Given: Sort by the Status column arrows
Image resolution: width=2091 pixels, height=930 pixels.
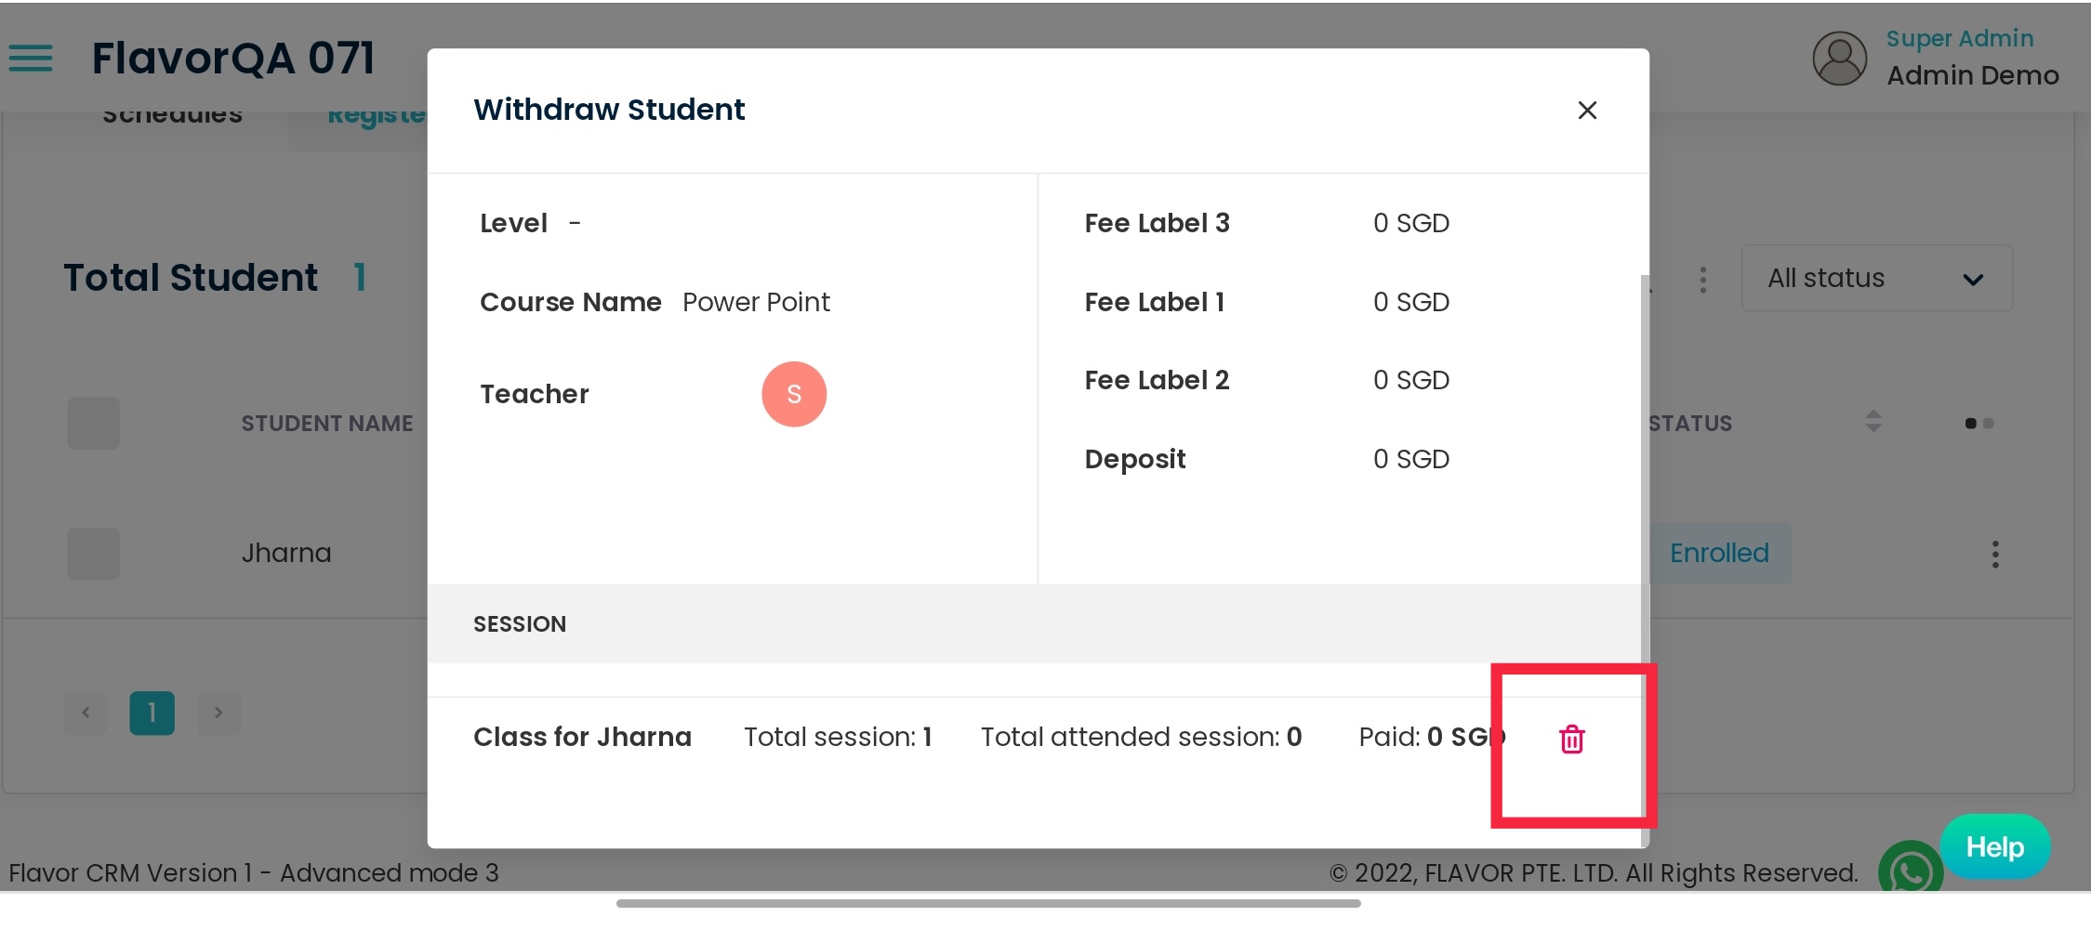Looking at the screenshot, I should pyautogui.click(x=1873, y=422).
